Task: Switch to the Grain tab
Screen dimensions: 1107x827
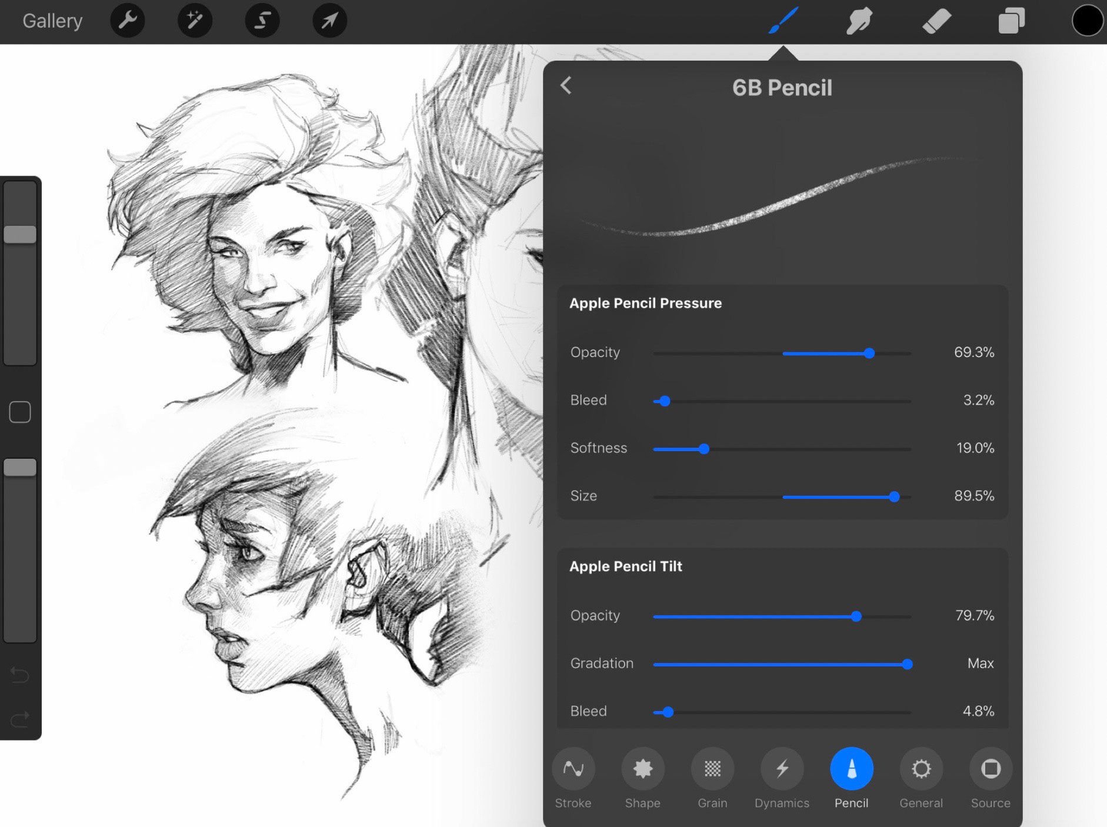Action: tap(712, 769)
